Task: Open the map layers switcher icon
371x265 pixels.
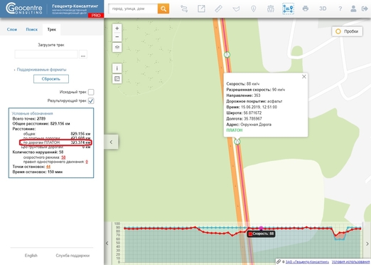Action: pyautogui.click(x=117, y=47)
